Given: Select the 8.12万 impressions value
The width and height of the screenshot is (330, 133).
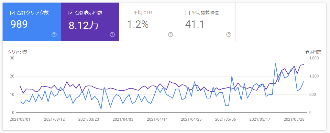Looking at the screenshot, I should click(x=83, y=25).
